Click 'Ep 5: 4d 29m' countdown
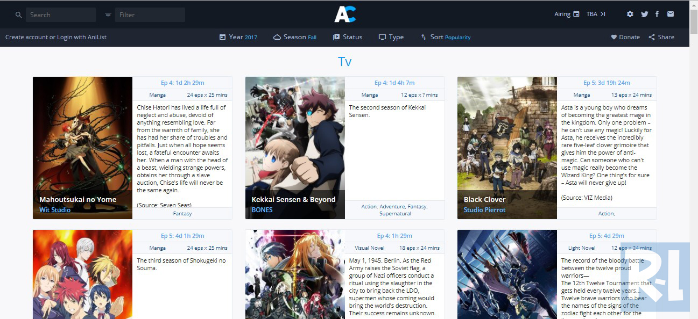 coord(607,236)
